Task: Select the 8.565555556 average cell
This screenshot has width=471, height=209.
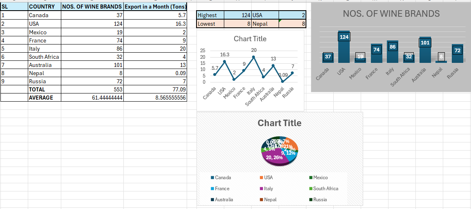Action: coord(155,98)
